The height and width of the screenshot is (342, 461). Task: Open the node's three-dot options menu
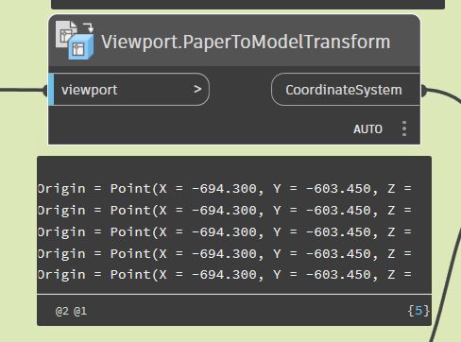tap(404, 128)
